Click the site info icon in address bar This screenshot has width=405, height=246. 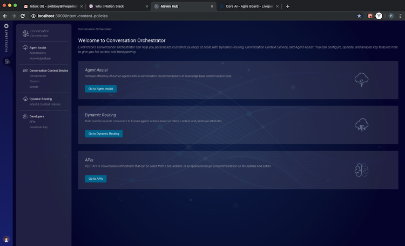(33, 16)
